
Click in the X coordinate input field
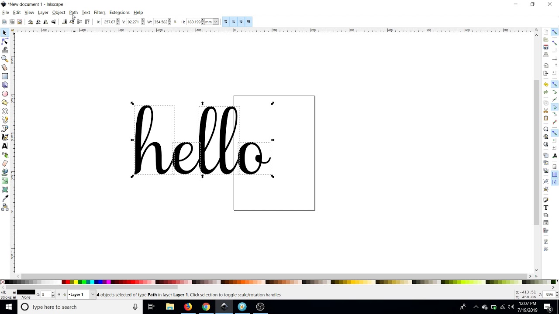[109, 22]
